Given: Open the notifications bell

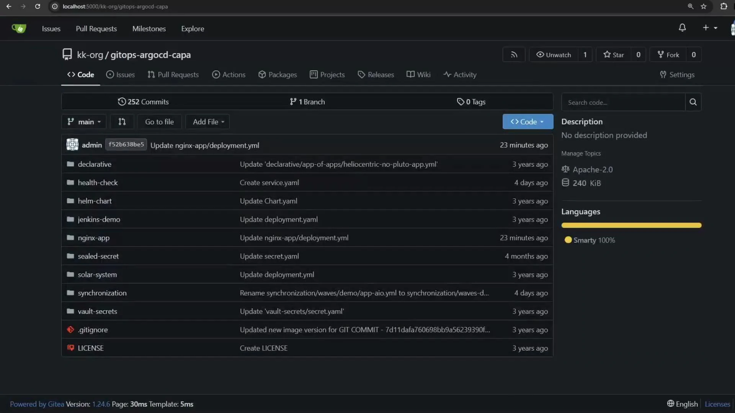Looking at the screenshot, I should [x=683, y=28].
